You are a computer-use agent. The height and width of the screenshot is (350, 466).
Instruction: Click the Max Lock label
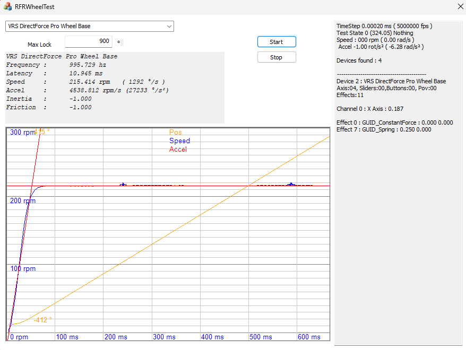click(x=39, y=45)
